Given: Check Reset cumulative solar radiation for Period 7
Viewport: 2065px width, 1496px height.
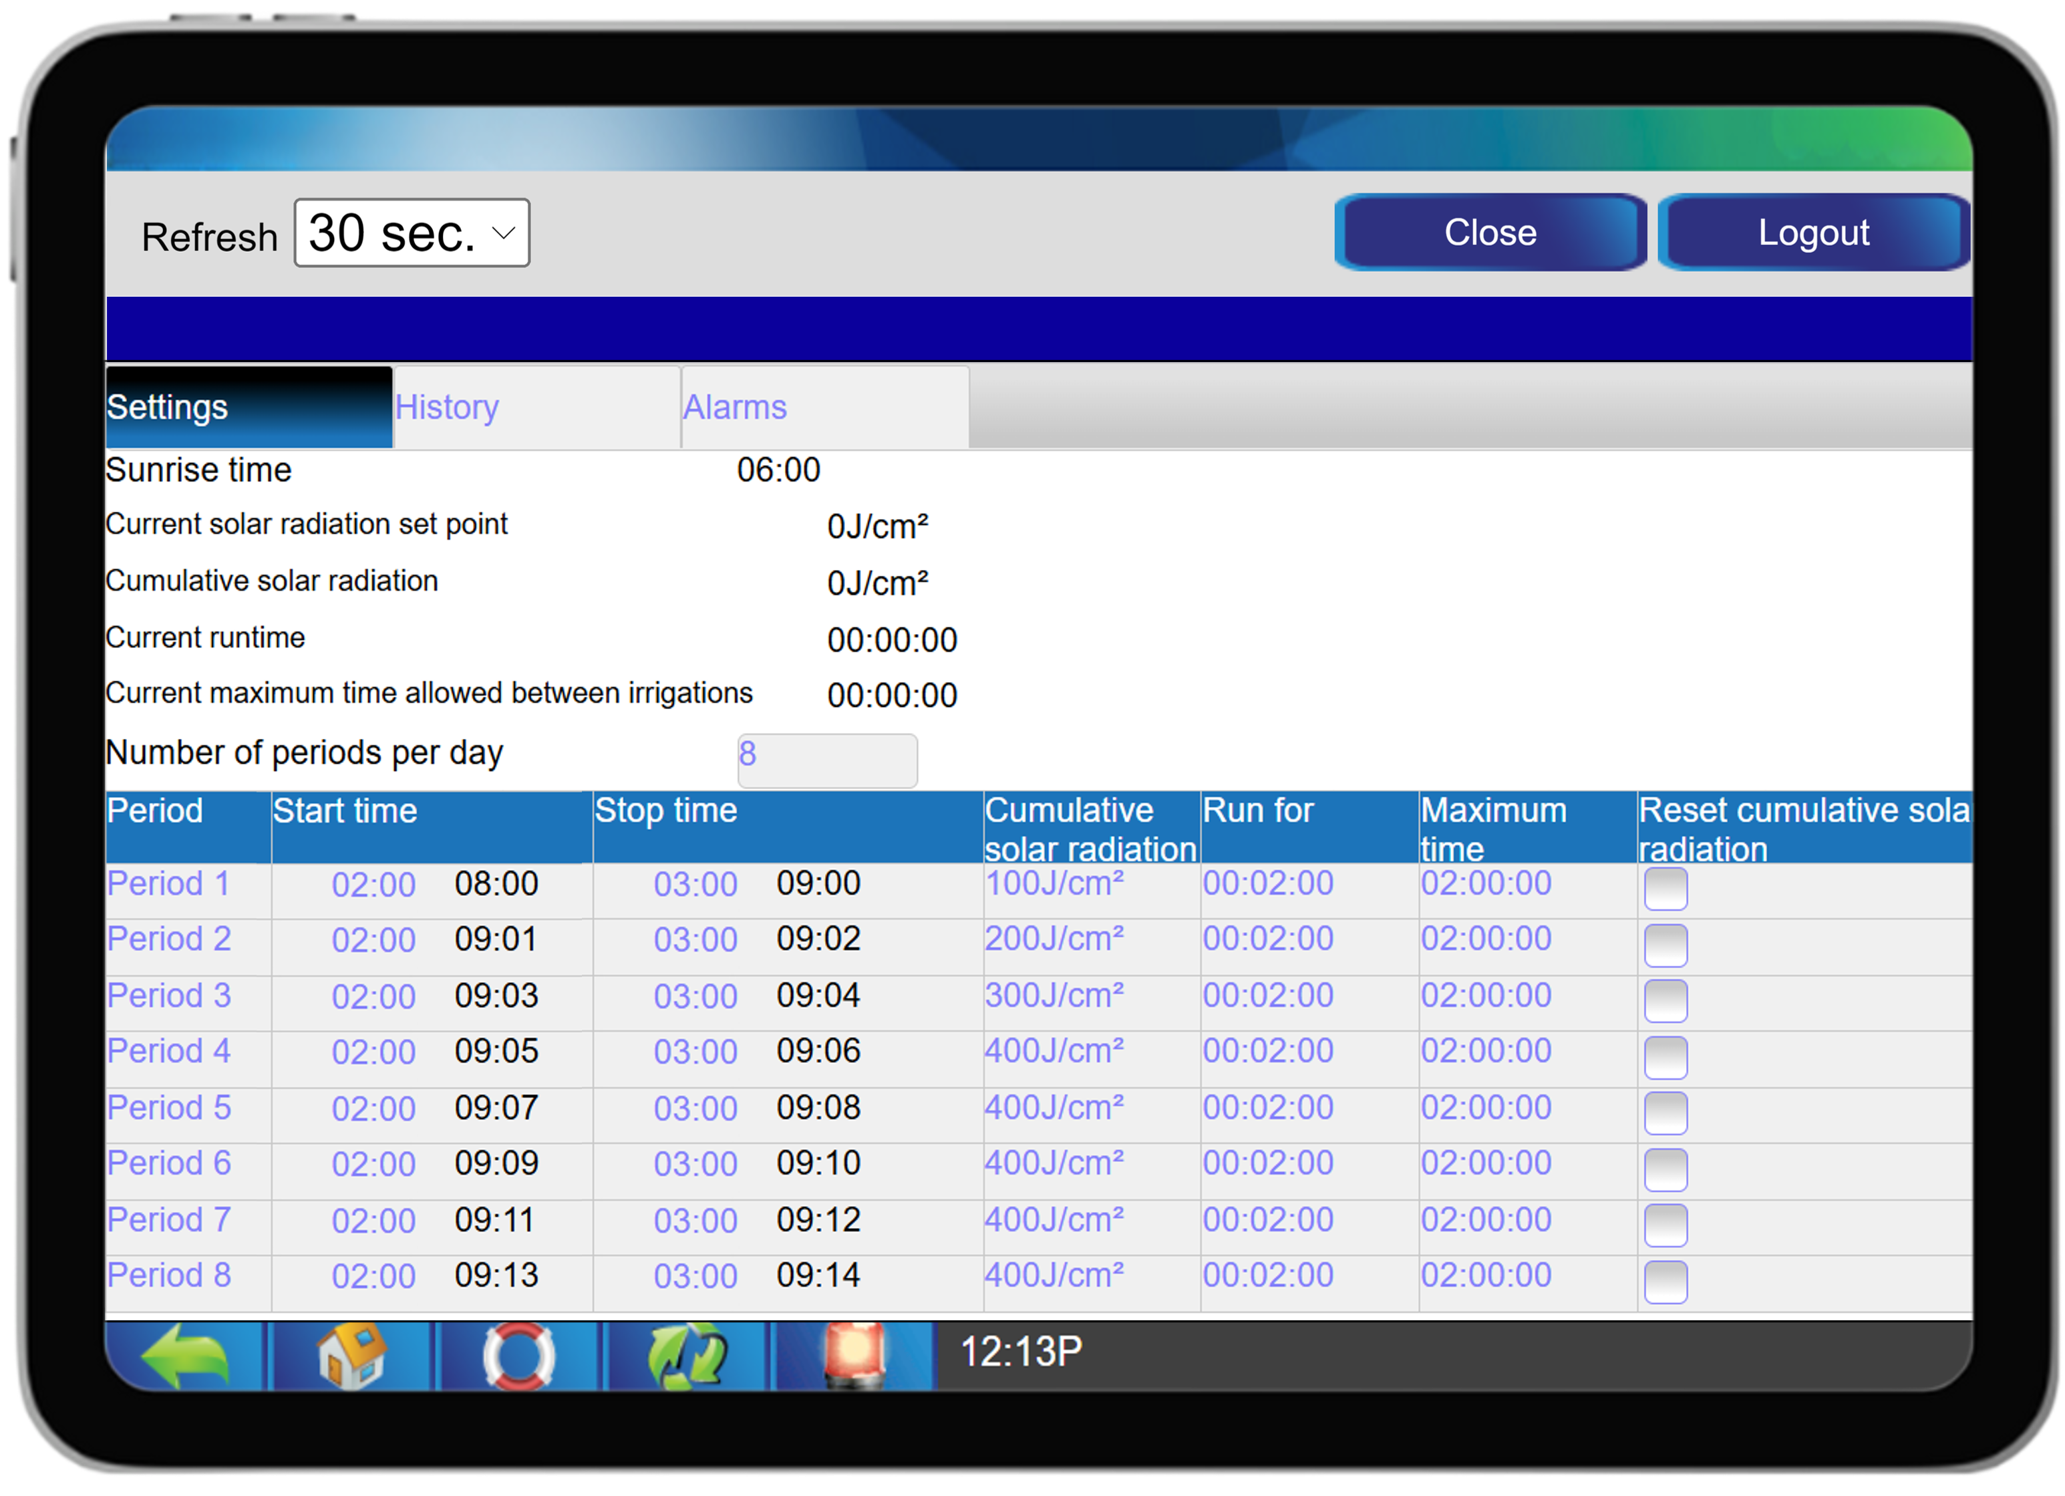Looking at the screenshot, I should coord(1665,1225).
